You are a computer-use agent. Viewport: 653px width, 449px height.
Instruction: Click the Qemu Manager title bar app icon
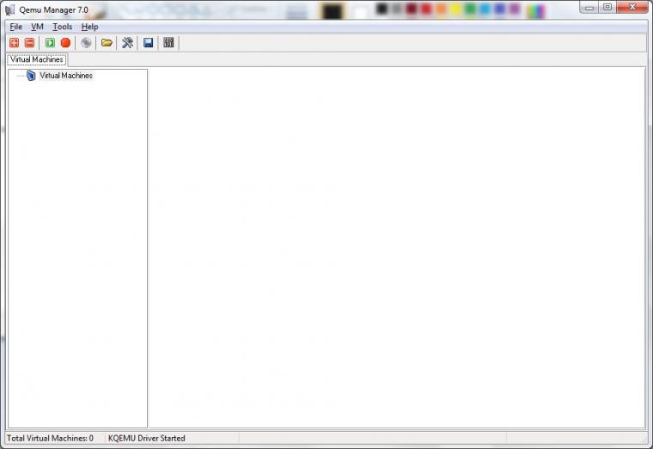point(10,9)
